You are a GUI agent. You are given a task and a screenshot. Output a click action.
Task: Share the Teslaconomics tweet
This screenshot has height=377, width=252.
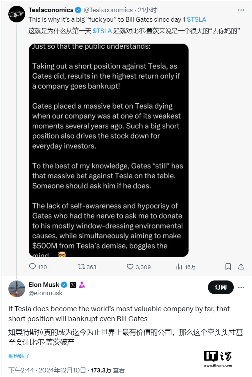point(241,267)
